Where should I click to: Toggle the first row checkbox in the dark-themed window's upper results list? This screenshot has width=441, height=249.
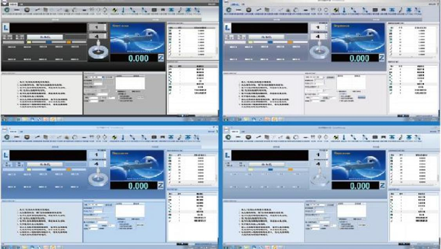coord(170,31)
